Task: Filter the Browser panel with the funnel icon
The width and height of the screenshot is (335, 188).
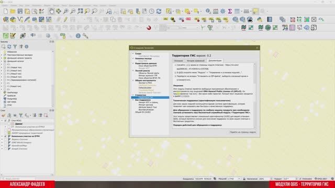Action: 15,46
